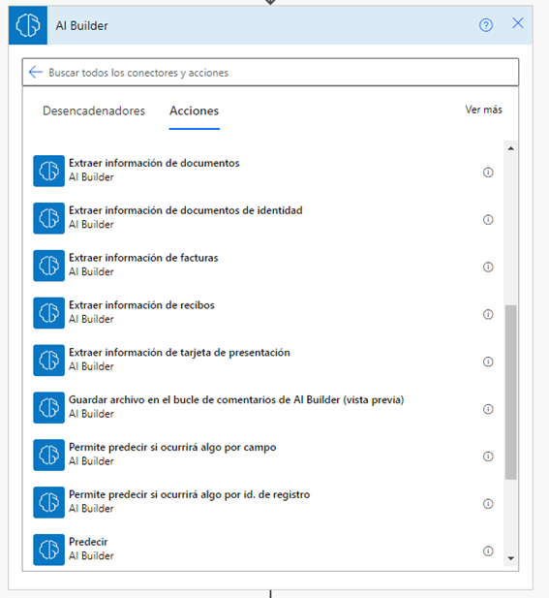Image resolution: width=549 pixels, height=598 pixels.
Task: Select Extraer información de recibos
Action: [141, 305]
